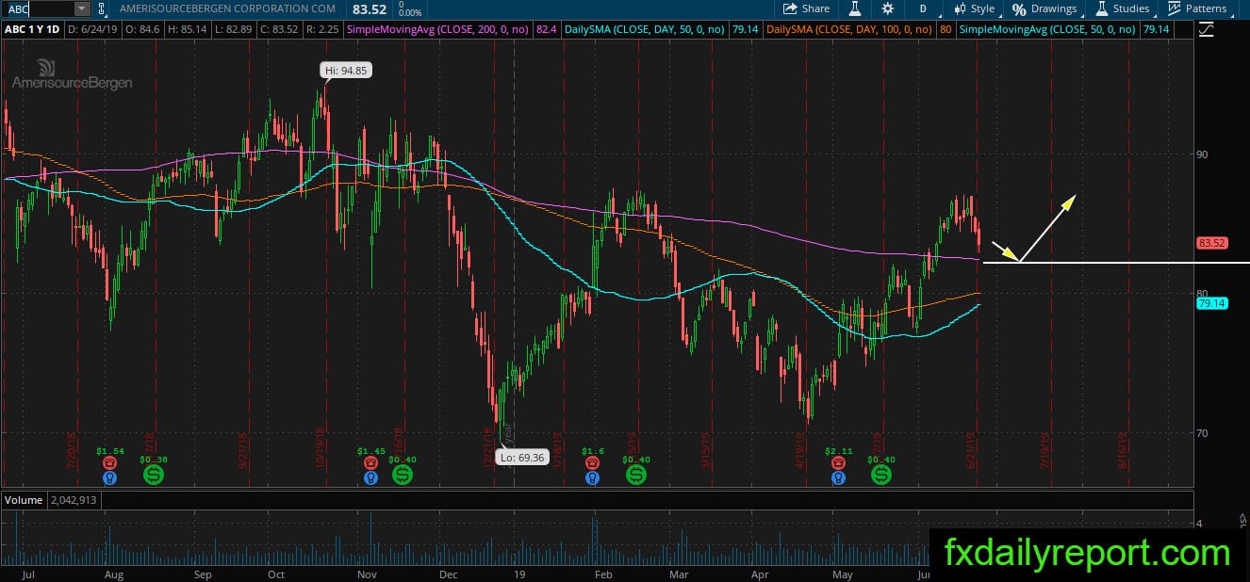
Task: Click the L: 82.89 low value
Action: 236,30
